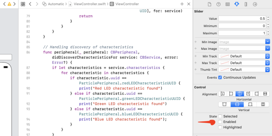Click the Min Track color swatch
272x136 pixels.
[224, 56]
